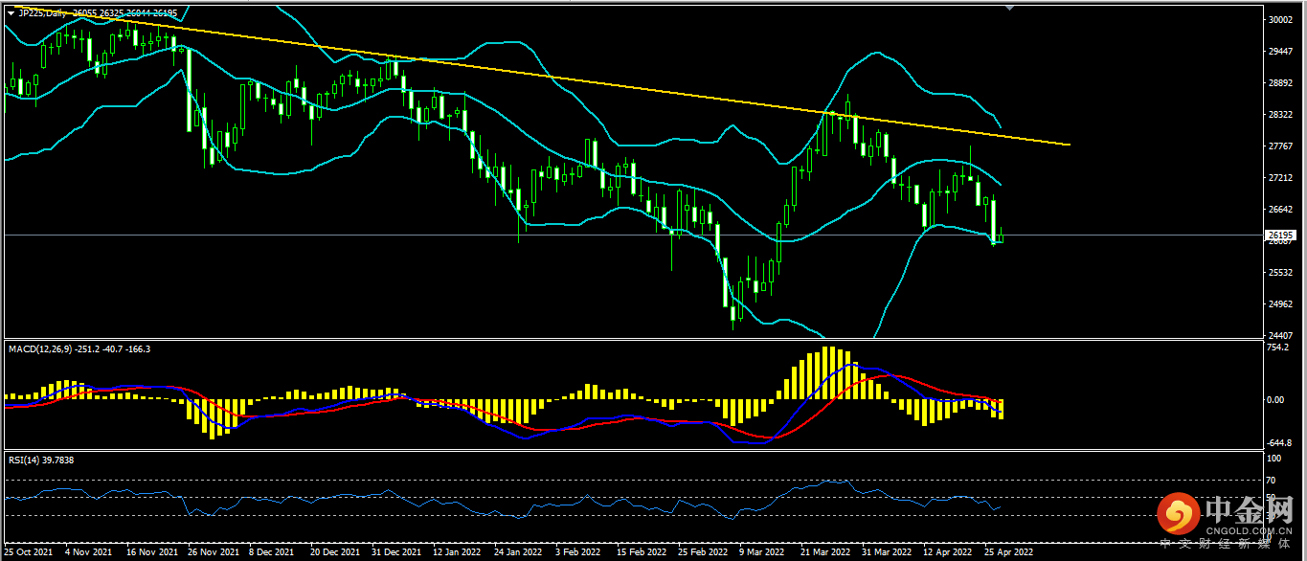Click the 31 Dec 2021 date label
Screen dimensions: 1307x561
point(395,552)
